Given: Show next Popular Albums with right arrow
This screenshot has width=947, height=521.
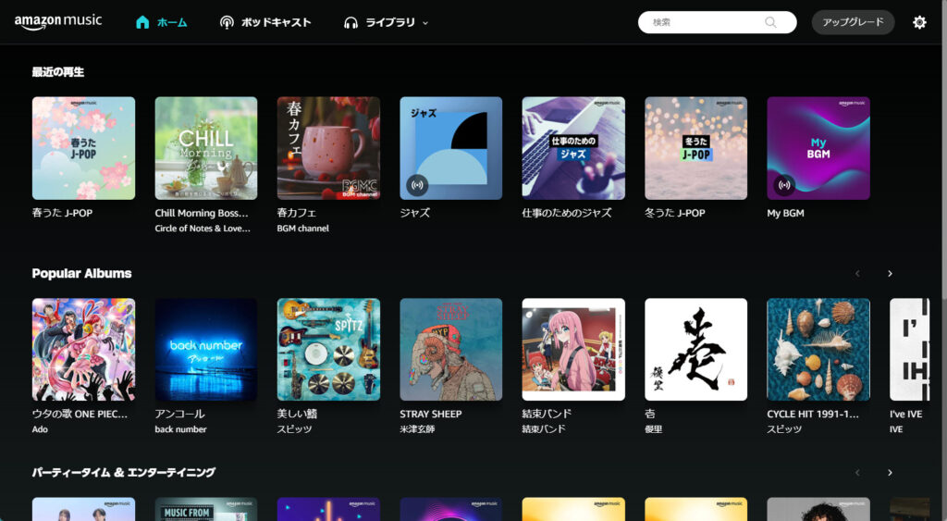Looking at the screenshot, I should (890, 274).
